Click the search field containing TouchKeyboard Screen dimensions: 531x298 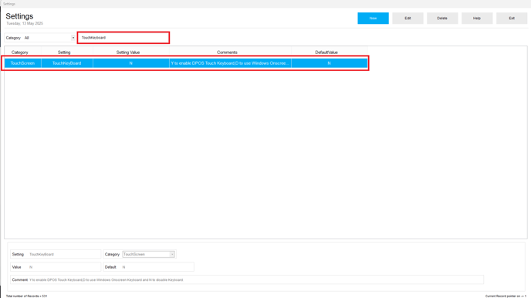pos(123,38)
